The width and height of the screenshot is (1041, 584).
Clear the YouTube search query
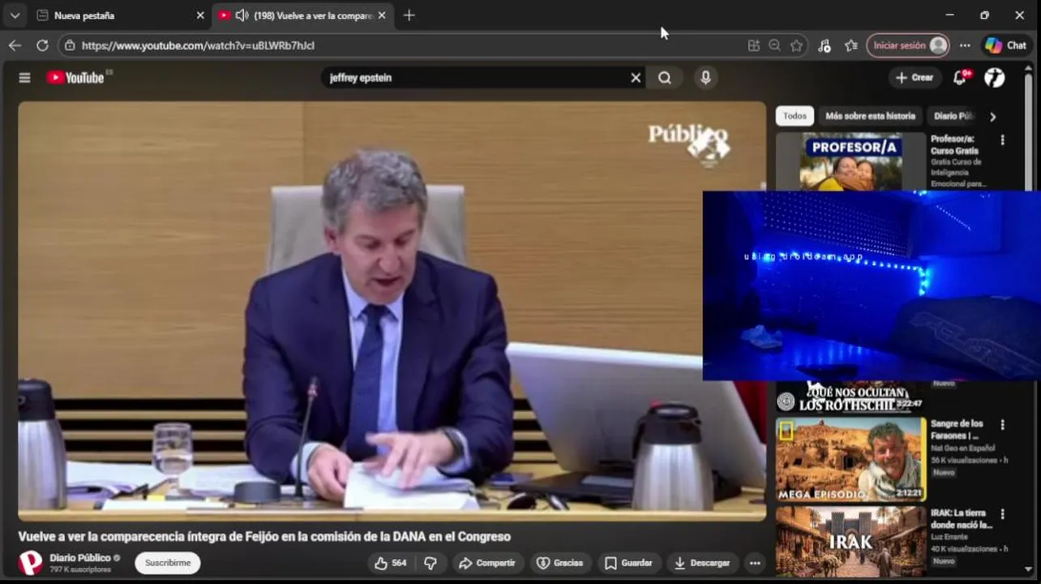[x=636, y=78]
